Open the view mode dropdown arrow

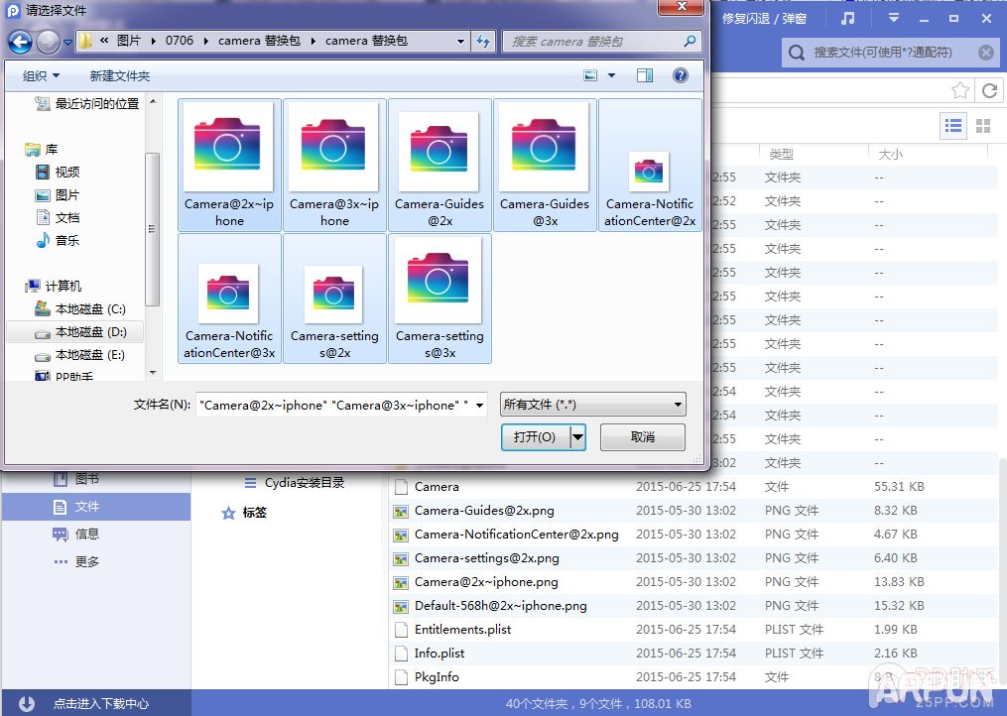pyautogui.click(x=611, y=76)
